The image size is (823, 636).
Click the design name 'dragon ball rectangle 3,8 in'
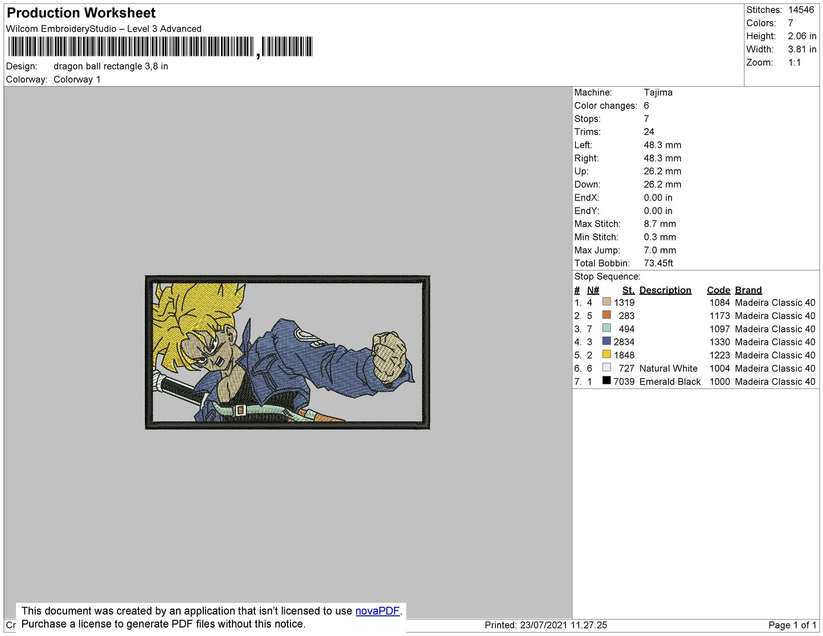click(x=110, y=66)
